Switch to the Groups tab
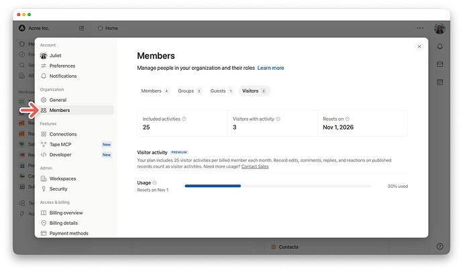Image resolution: width=463 pixels, height=271 pixels. 190,91
